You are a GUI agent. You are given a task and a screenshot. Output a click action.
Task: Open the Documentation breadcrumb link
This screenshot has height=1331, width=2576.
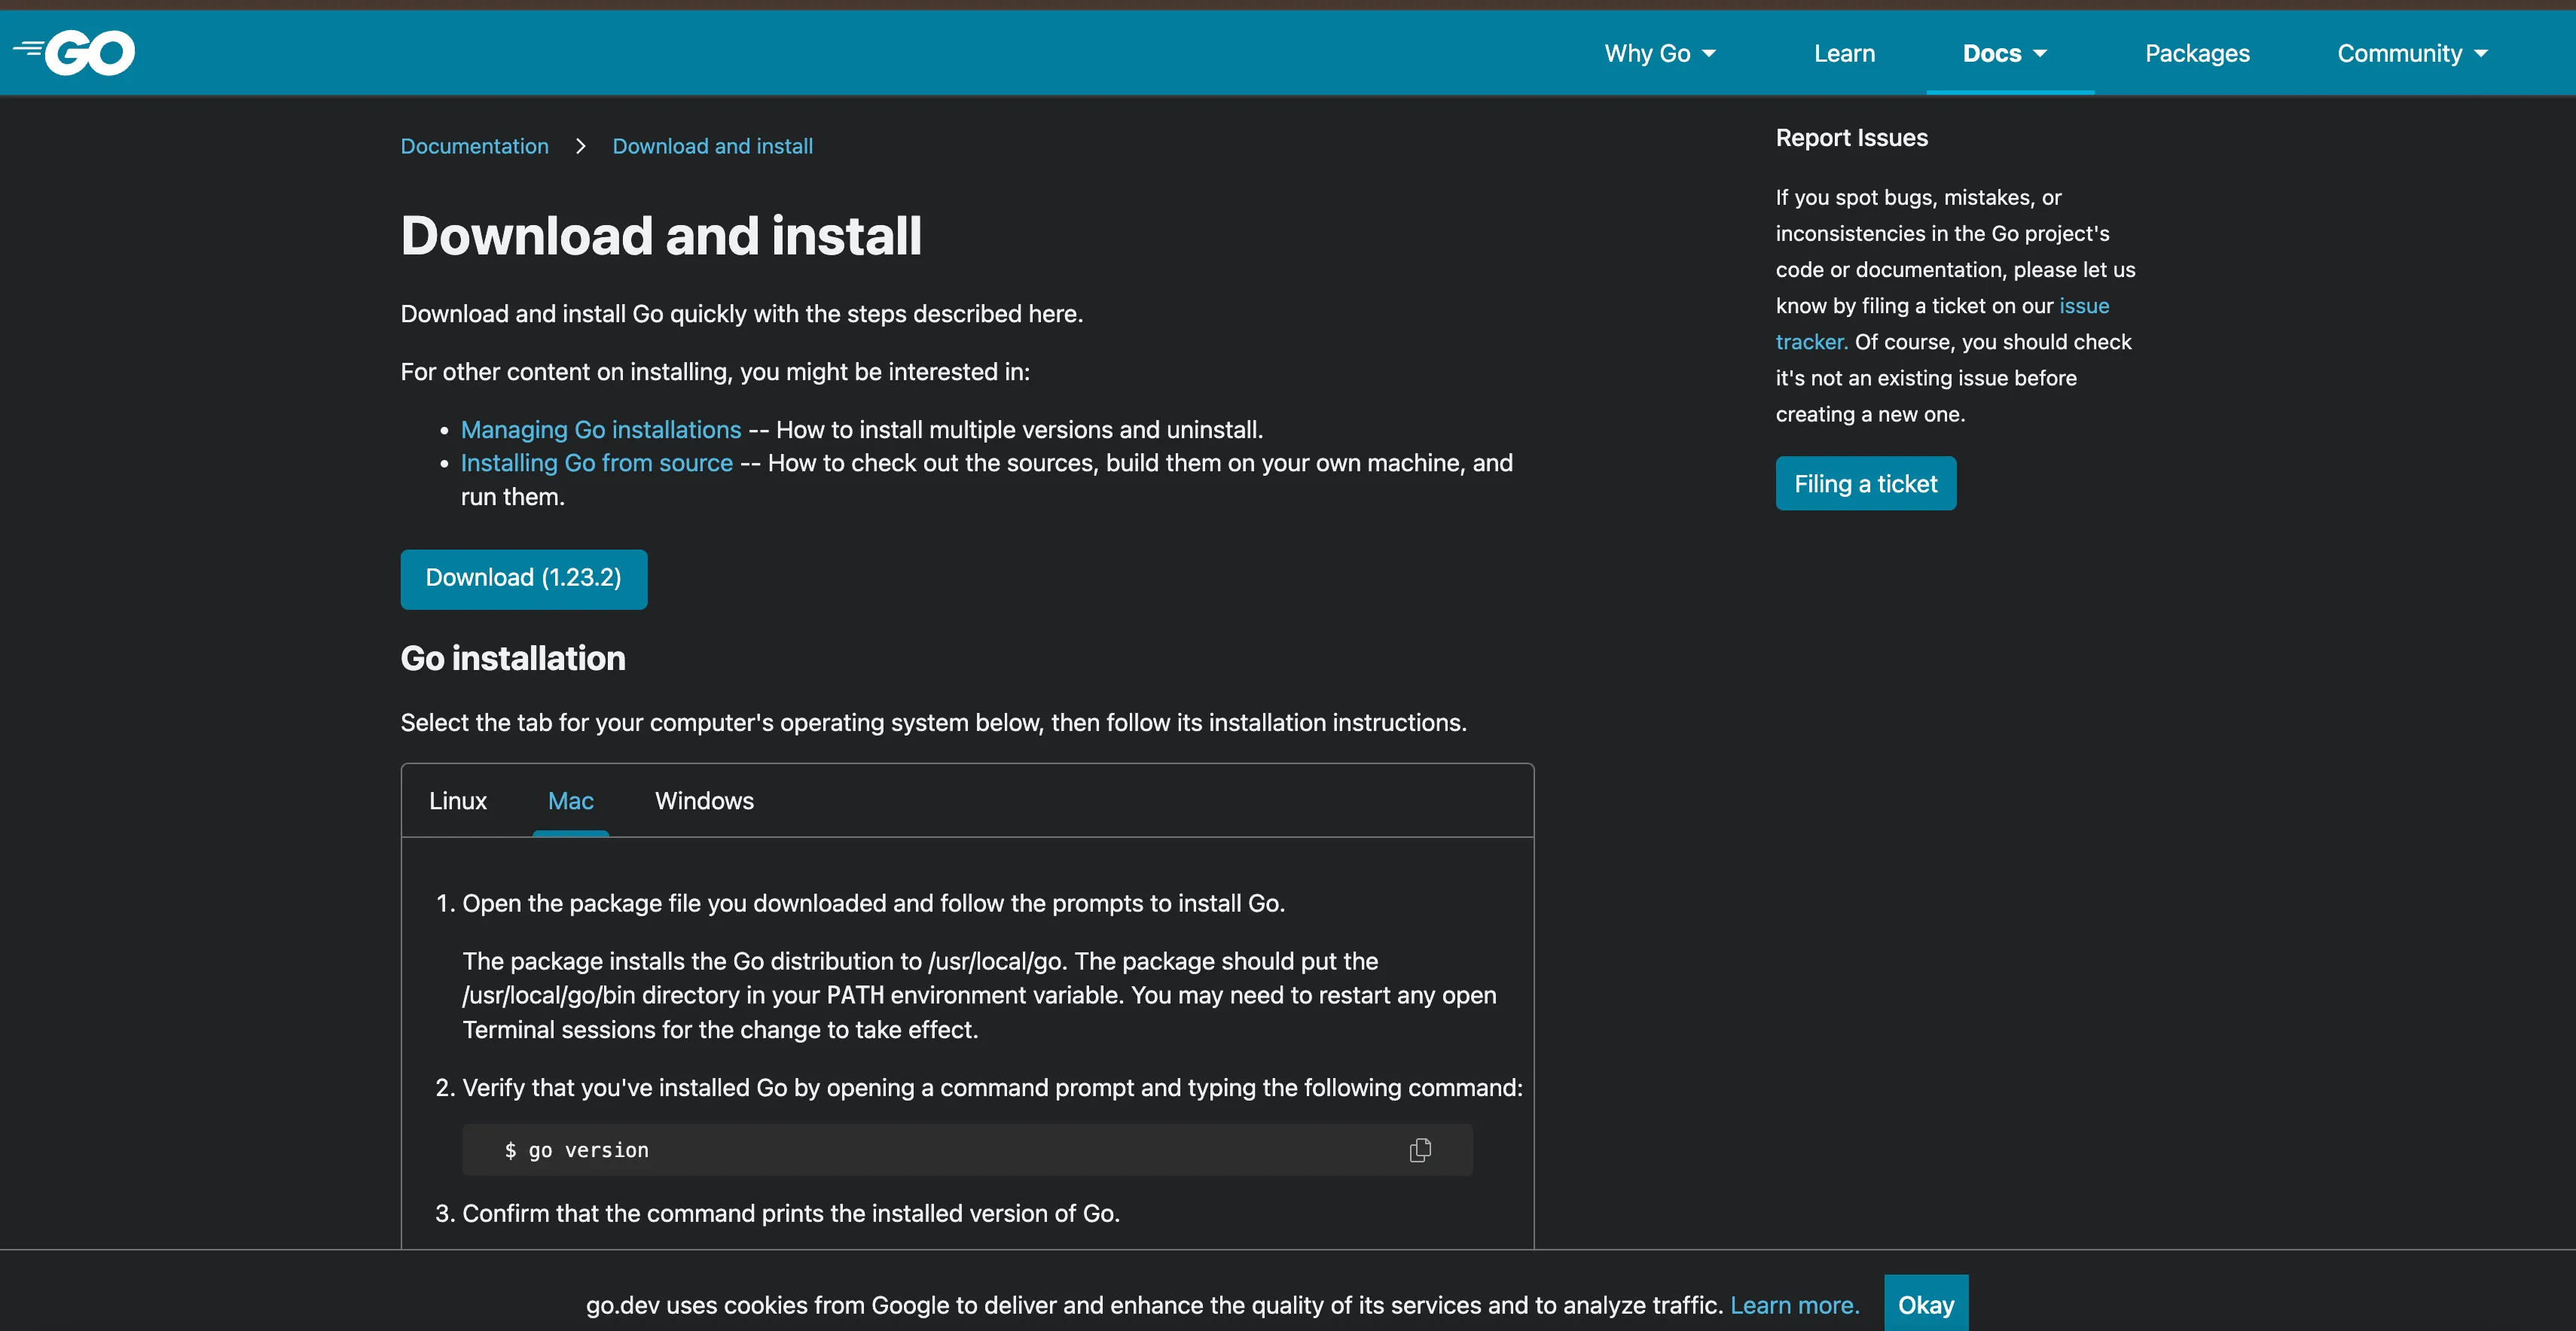pyautogui.click(x=475, y=146)
